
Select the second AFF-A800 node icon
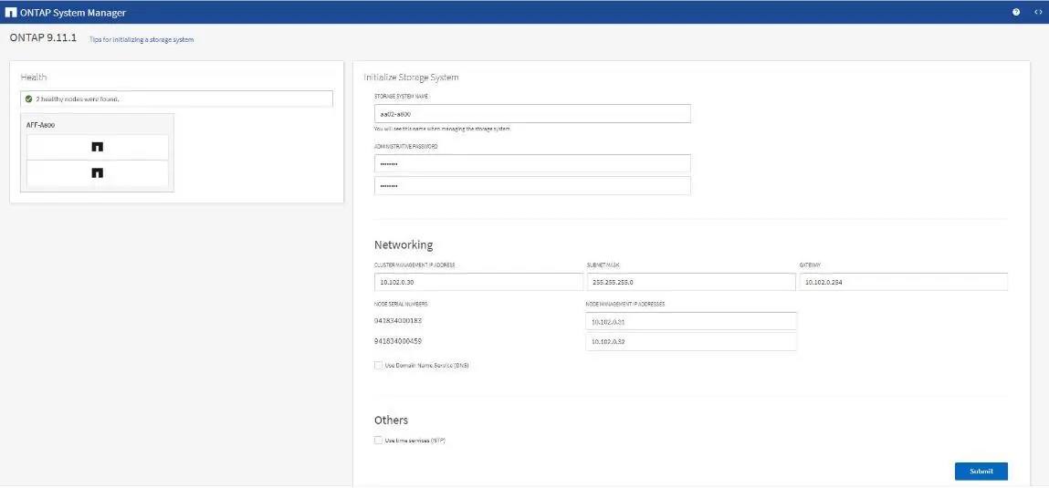click(x=97, y=173)
